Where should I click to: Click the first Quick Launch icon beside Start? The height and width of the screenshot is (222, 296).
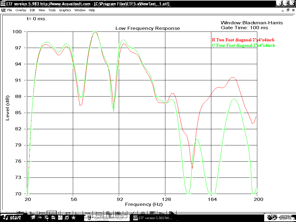point(33,217)
